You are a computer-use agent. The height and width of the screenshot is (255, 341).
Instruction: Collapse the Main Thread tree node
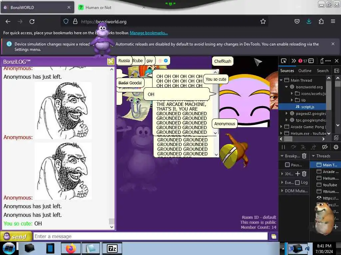[281, 80]
